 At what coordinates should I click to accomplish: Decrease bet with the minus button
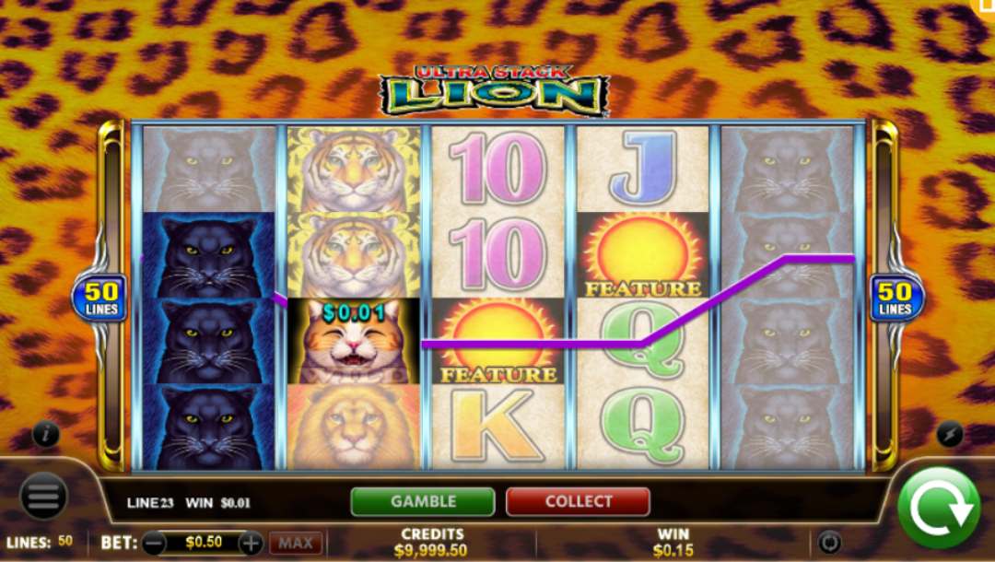click(154, 544)
